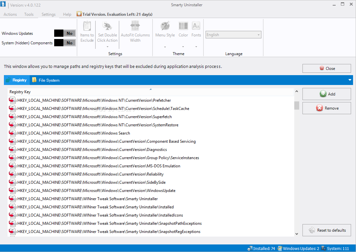Click the trial version evaluation icon
Image resolution: width=356 pixels, height=252 pixels.
[79, 14]
